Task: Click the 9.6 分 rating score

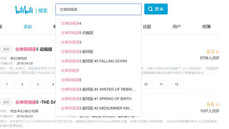Action: 213,104
